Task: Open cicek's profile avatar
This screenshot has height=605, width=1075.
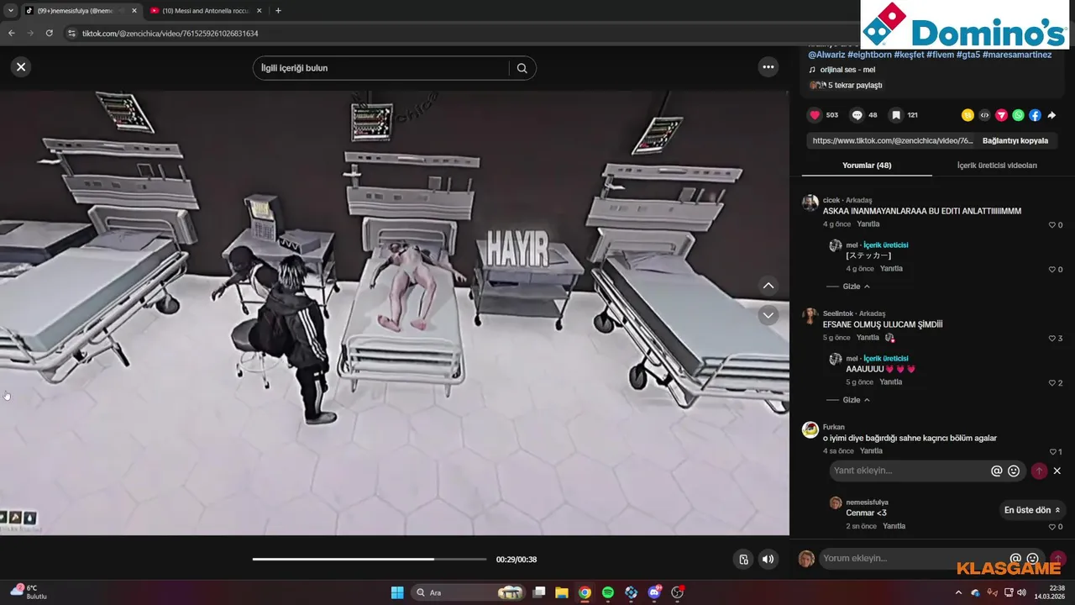Action: (x=810, y=203)
